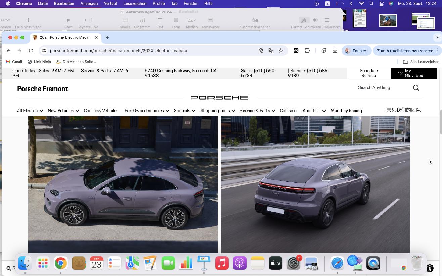The image size is (442, 276).
Task: Open the Link Ninja bookmark
Action: [39, 62]
